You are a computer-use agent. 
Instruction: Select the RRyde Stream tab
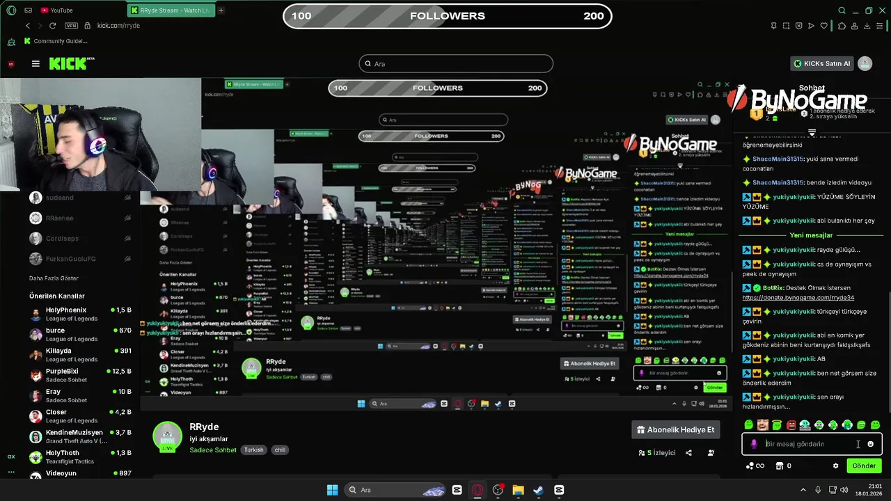(x=171, y=10)
